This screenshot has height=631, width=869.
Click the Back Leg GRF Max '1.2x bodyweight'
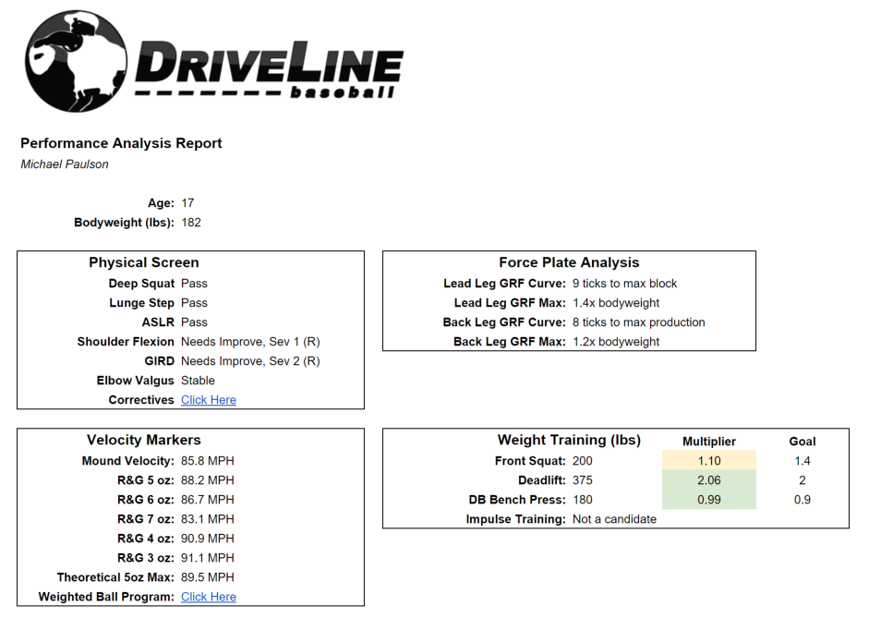pos(616,342)
